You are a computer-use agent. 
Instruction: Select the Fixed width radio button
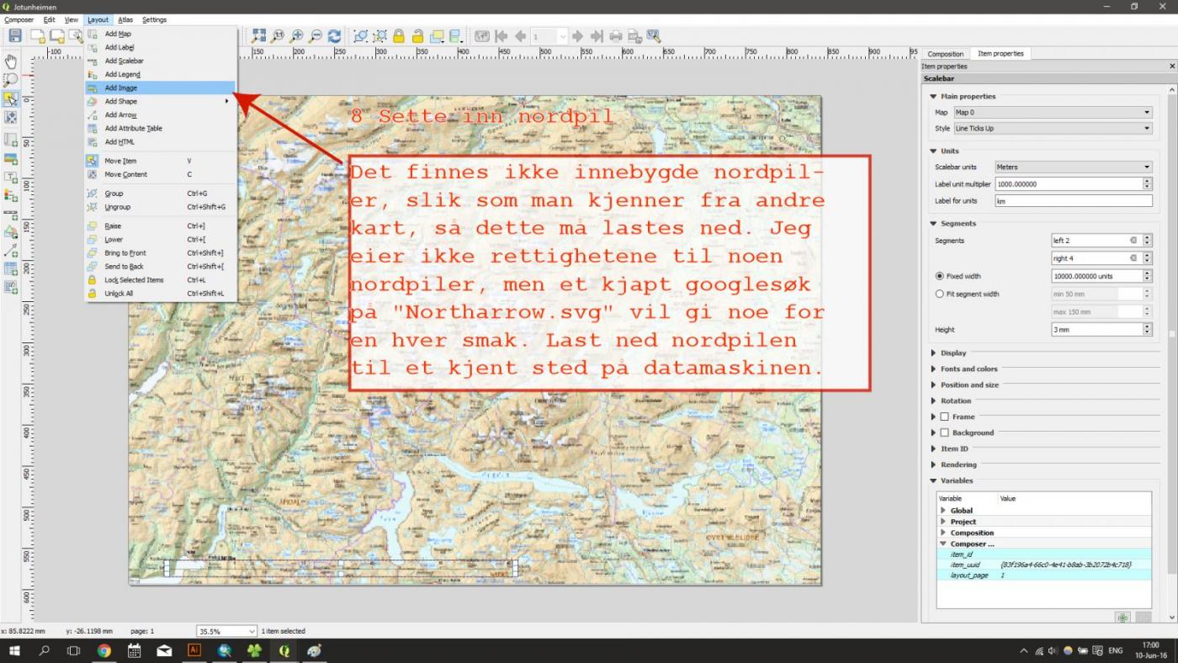pyautogui.click(x=940, y=276)
